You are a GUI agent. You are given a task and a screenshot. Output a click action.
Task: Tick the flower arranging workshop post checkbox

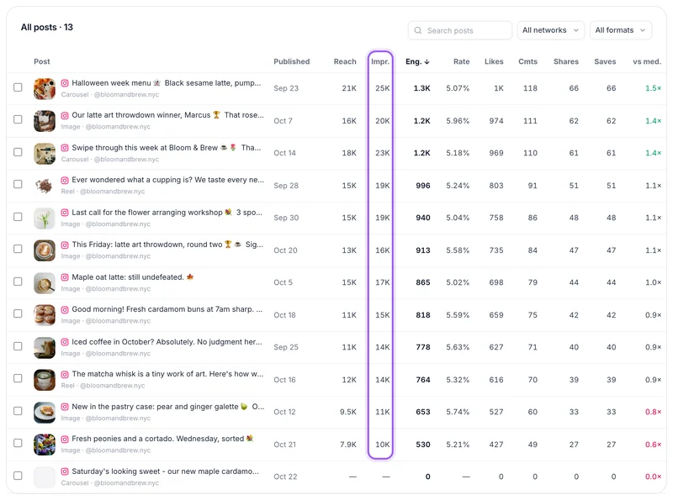coord(18,217)
